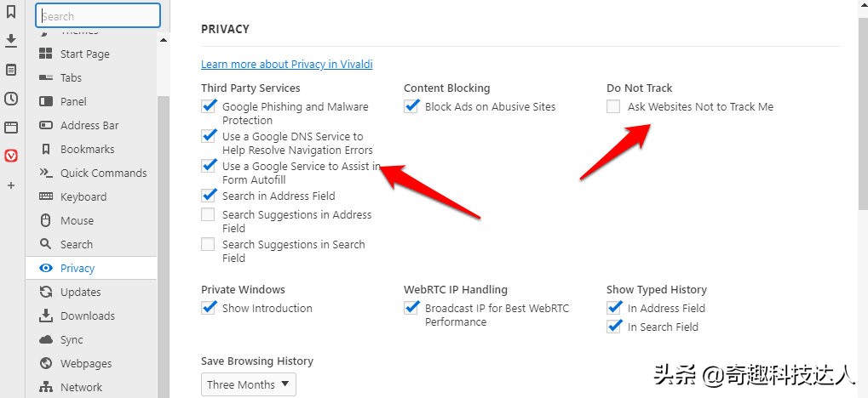This screenshot has height=398, width=868.
Task: Switch to the Downloads settings section
Action: pos(87,316)
